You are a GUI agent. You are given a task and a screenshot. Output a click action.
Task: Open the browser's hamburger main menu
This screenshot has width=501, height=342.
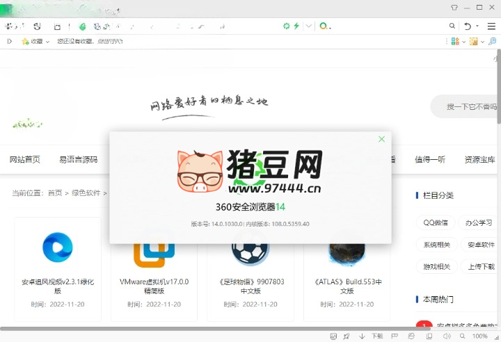[491, 26]
